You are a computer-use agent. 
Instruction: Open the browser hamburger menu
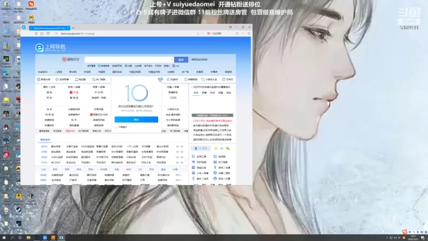[x=249, y=34]
